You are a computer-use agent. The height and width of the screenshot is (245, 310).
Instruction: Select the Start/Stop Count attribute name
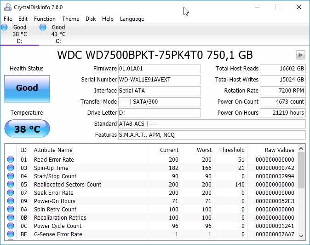click(x=55, y=176)
